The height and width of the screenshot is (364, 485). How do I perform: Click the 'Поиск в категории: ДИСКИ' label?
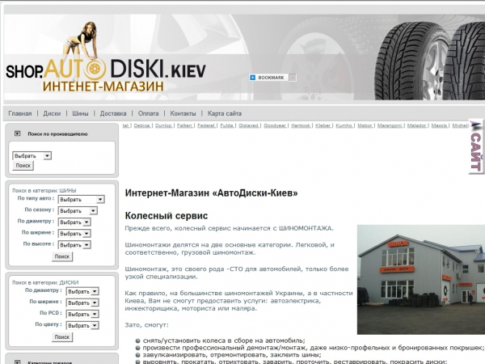pyautogui.click(x=45, y=282)
